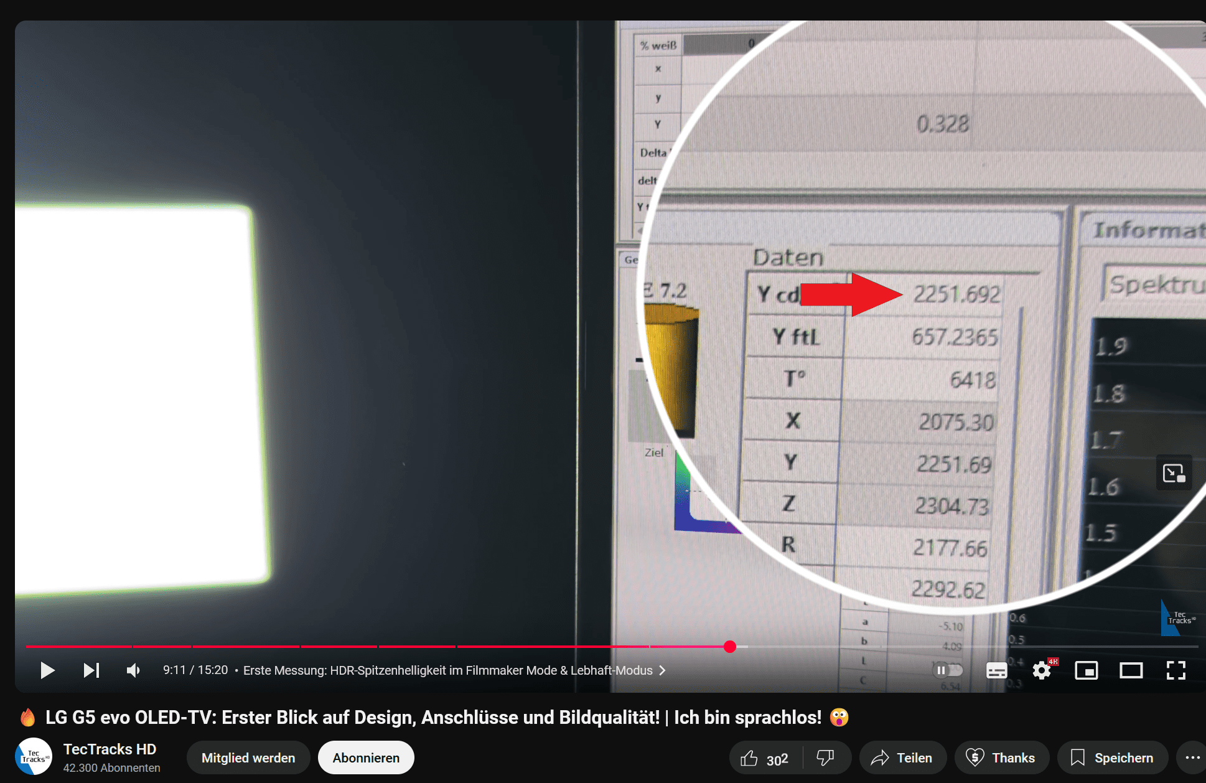Click the TecTracks watermark in video
Screen dimensions: 1206x783
click(1178, 617)
